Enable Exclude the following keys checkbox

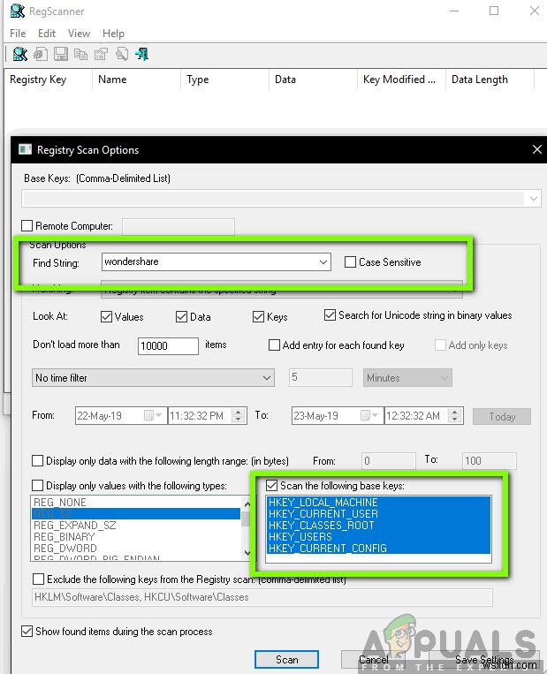[38, 579]
